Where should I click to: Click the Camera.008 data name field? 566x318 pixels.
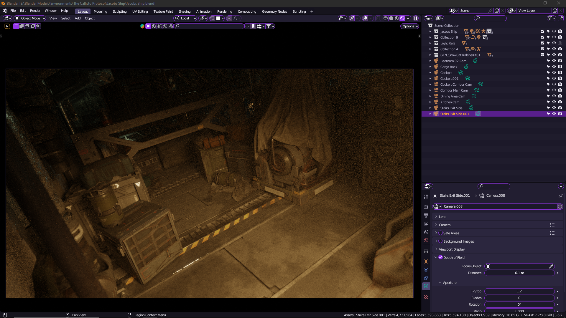tap(499, 207)
